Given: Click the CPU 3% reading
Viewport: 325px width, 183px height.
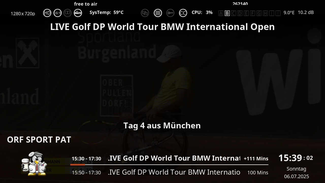Looking at the screenshot, I should point(202,12).
